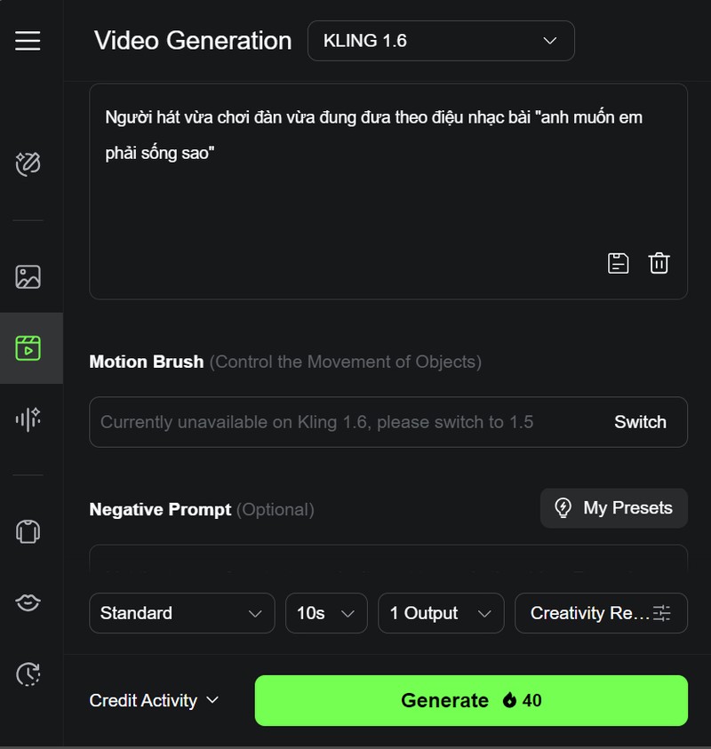Viewport: 711px width, 749px height.
Task: Click Switch to use Kling 1.5
Action: 640,422
